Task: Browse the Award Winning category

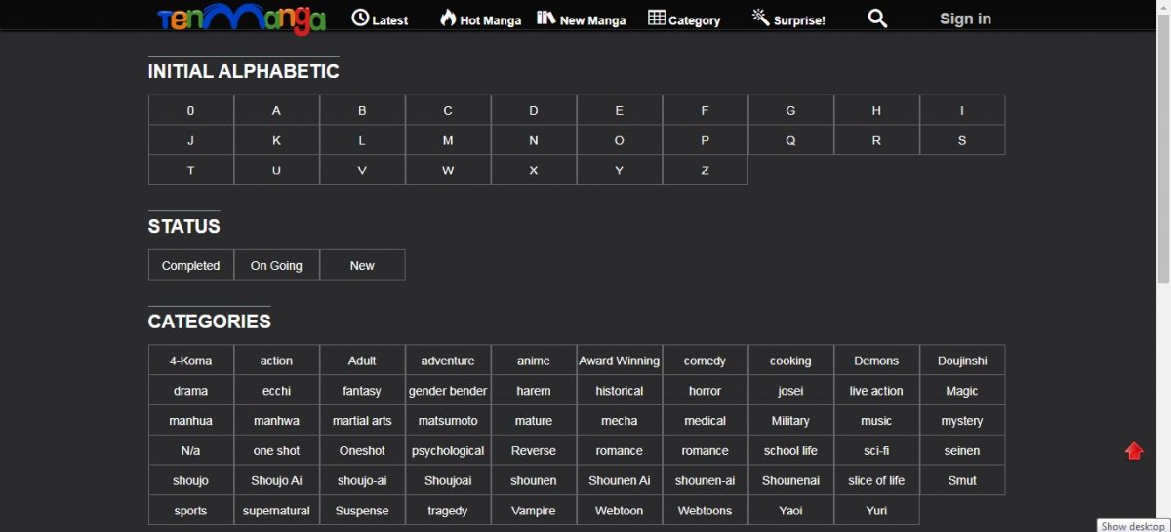Action: (x=619, y=361)
